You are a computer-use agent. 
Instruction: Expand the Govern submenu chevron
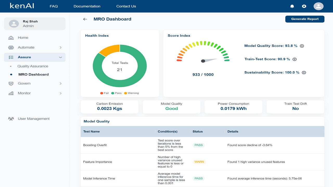pos(61,84)
